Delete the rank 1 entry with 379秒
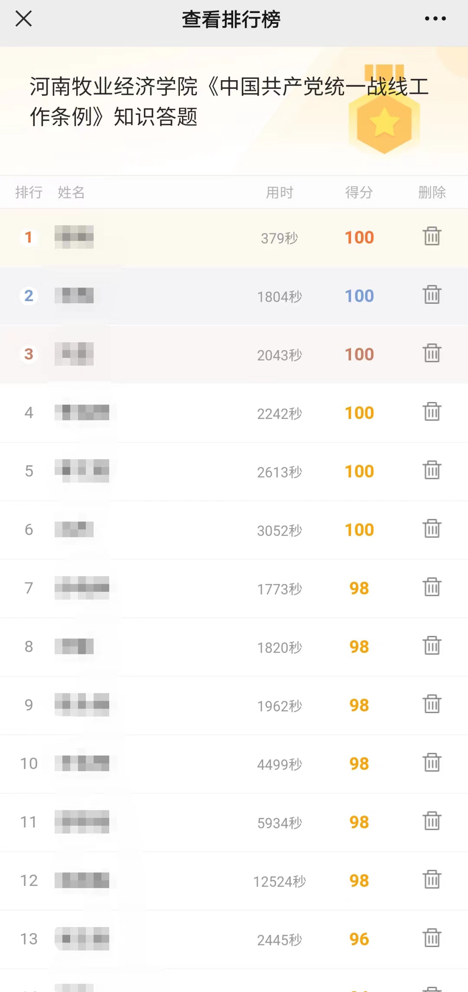468x992 pixels. (x=432, y=236)
